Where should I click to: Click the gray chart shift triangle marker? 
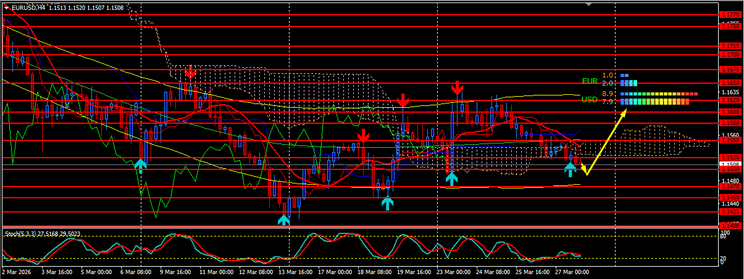pos(588,5)
